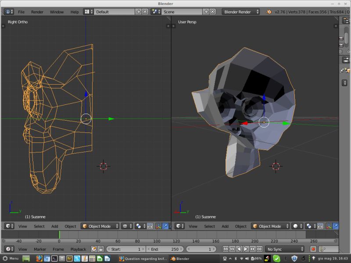Click the plus button to add screen layout

[x=139, y=12]
